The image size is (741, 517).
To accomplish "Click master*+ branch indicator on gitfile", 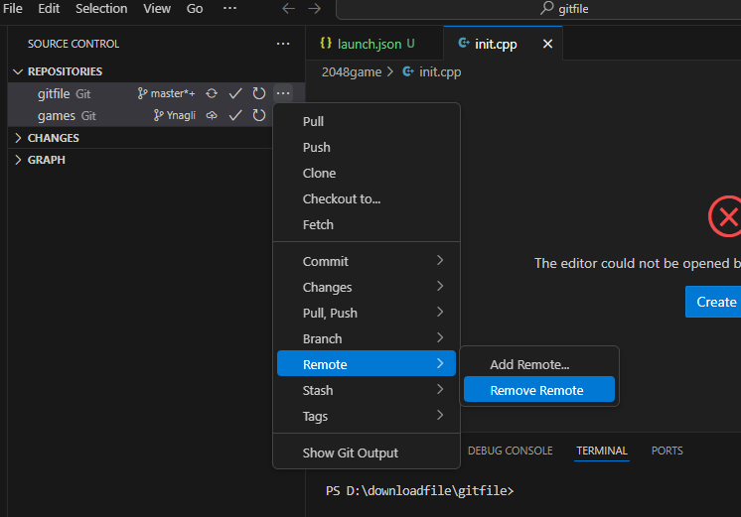I will pyautogui.click(x=166, y=93).
